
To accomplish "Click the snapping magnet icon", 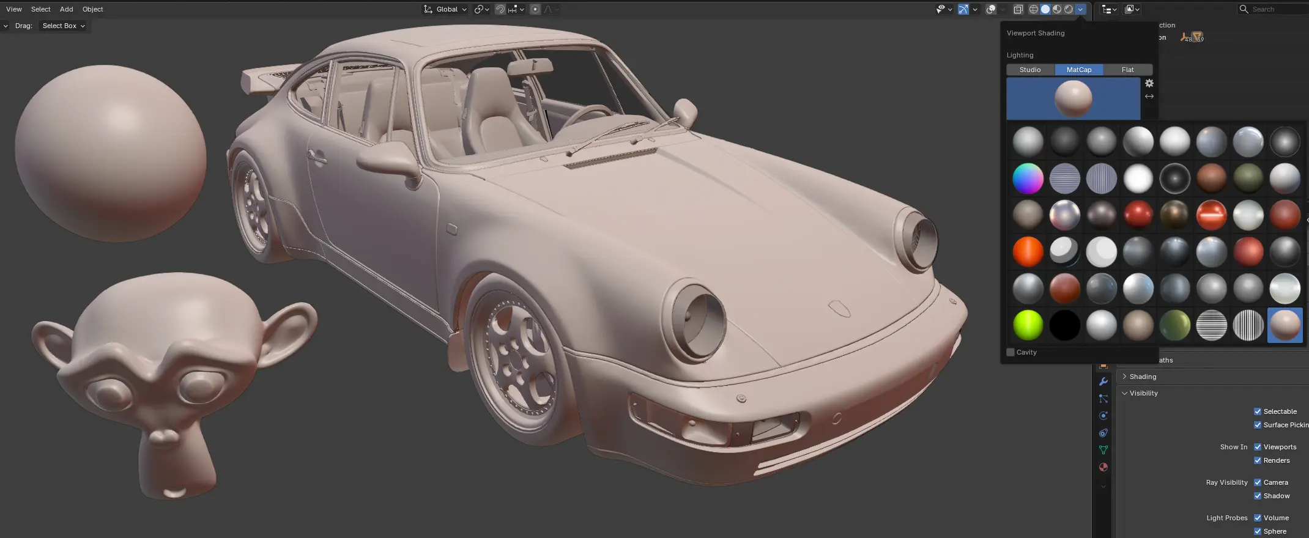I will pyautogui.click(x=500, y=9).
